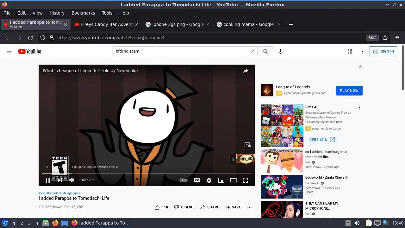Click the #parappa hashtag
Viewport: 405px width, 228px height.
pos(74,193)
